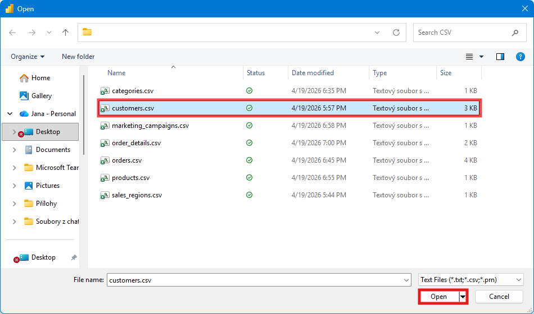The height and width of the screenshot is (314, 534).
Task: Click the orders.csv file icon
Action: tap(105, 160)
